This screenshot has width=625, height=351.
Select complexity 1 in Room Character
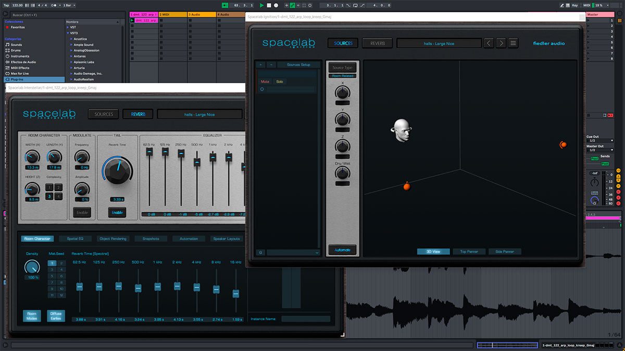pos(50,188)
